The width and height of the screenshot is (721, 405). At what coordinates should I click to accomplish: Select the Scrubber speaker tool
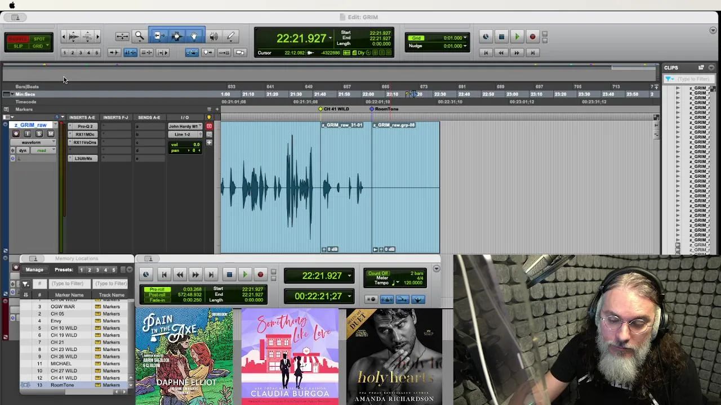pos(213,37)
